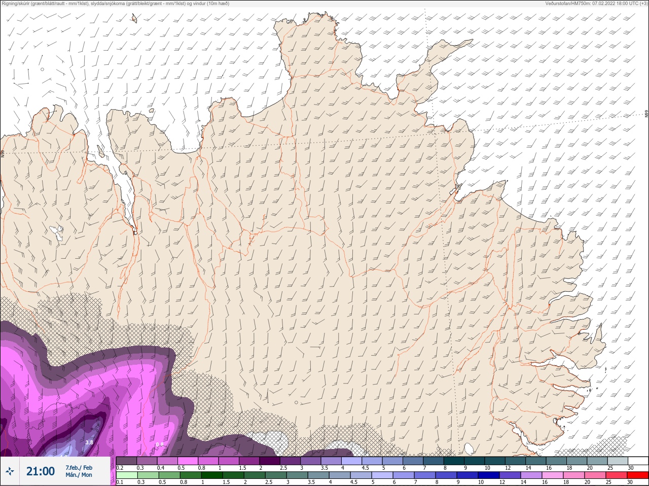The height and width of the screenshot is (486, 649).
Task: Select the 21:00 forecast time label
Action: tap(41, 471)
